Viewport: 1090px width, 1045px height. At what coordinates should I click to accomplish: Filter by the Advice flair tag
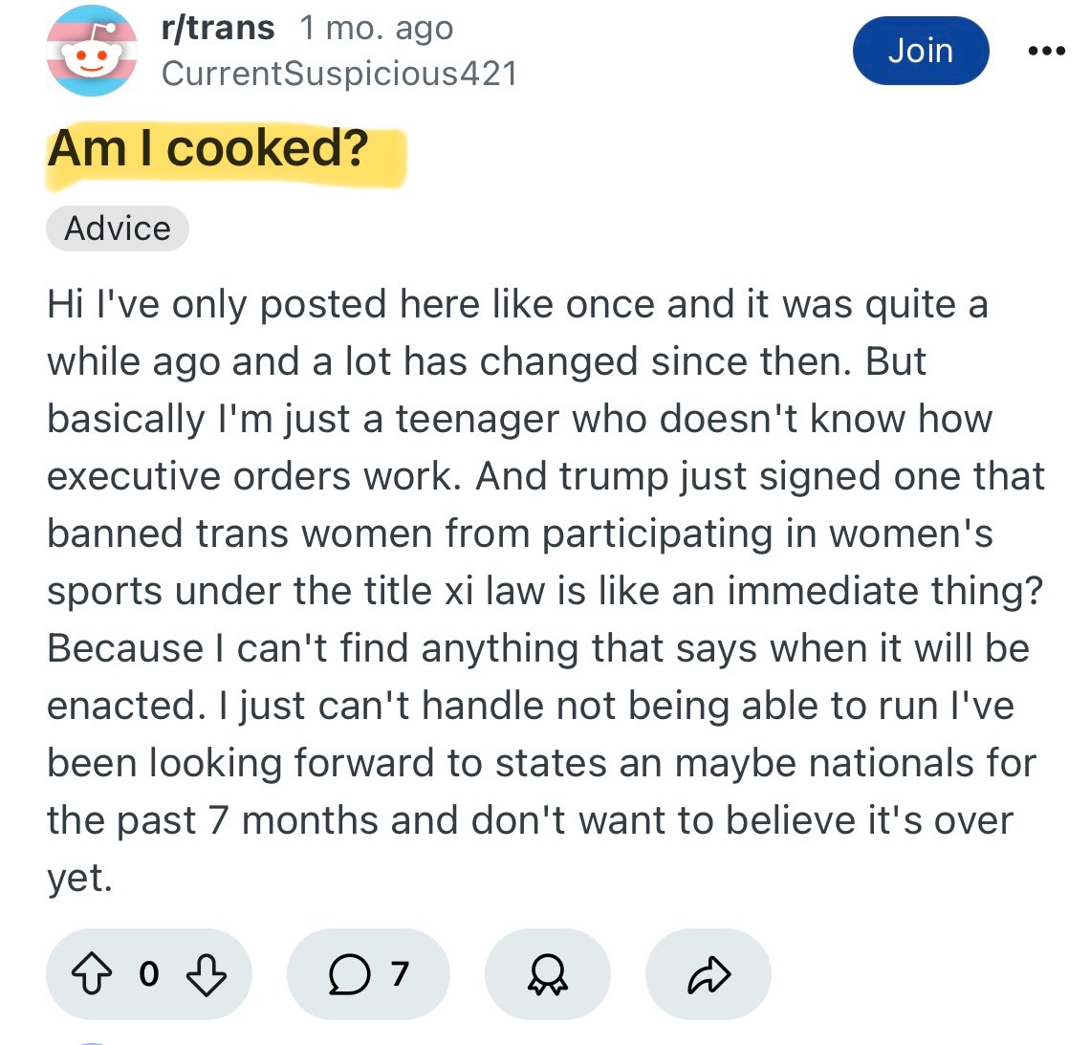pos(118,229)
